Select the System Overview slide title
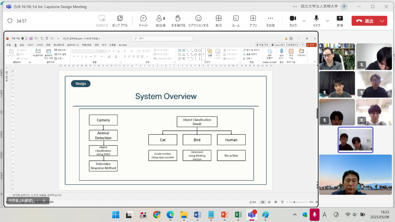The height and width of the screenshot is (222, 395). [166, 96]
